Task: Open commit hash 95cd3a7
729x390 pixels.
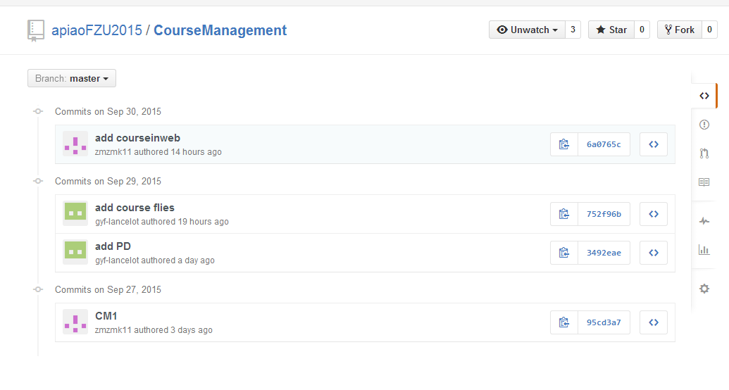Action: [x=604, y=322]
